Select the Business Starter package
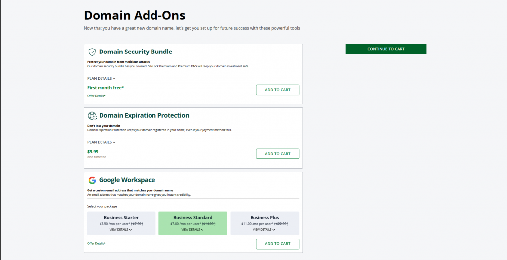507x260 pixels. 121,218
